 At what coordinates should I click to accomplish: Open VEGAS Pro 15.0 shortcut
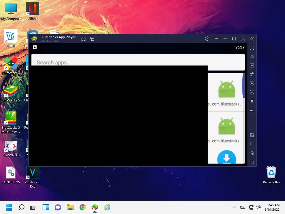coord(33,177)
